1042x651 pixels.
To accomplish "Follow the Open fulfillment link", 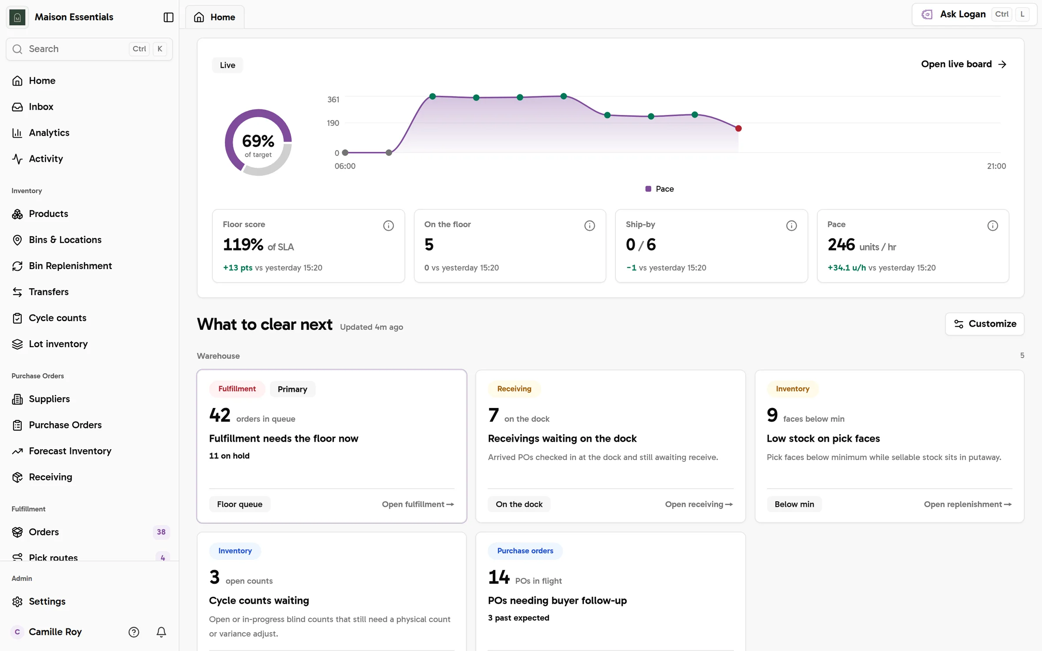I will (418, 504).
